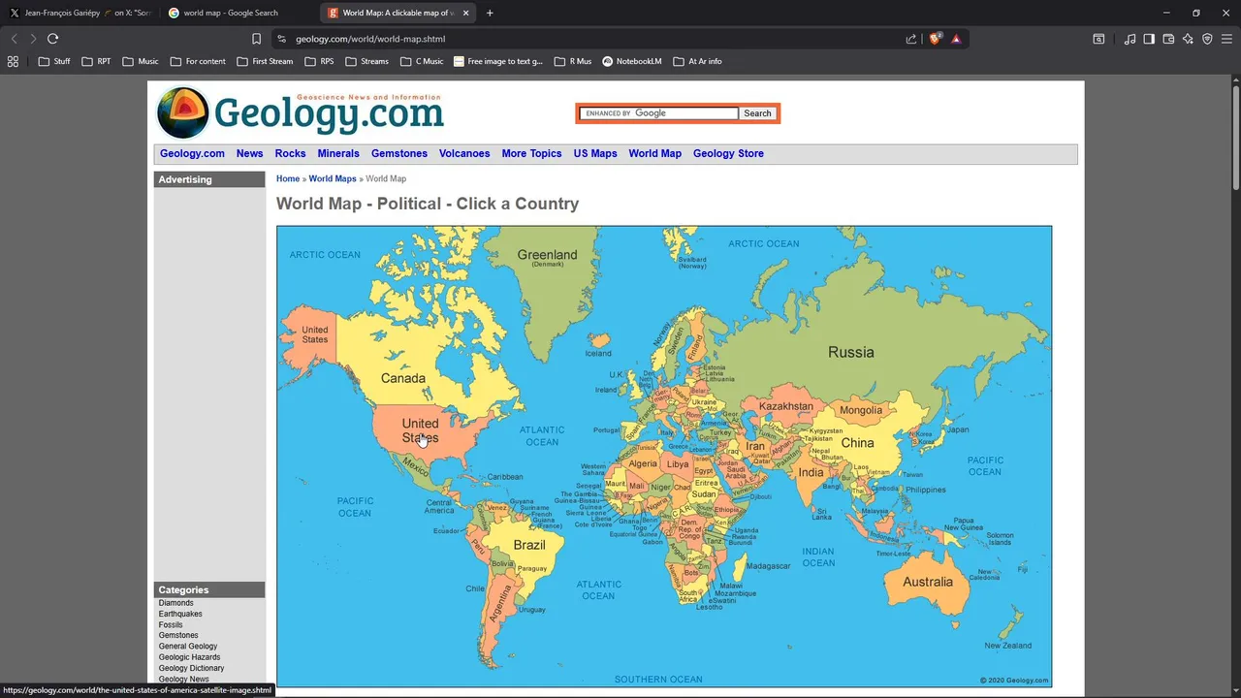Screen dimensions: 1241x698
Task: Click the address bar URL
Action: 370,39
